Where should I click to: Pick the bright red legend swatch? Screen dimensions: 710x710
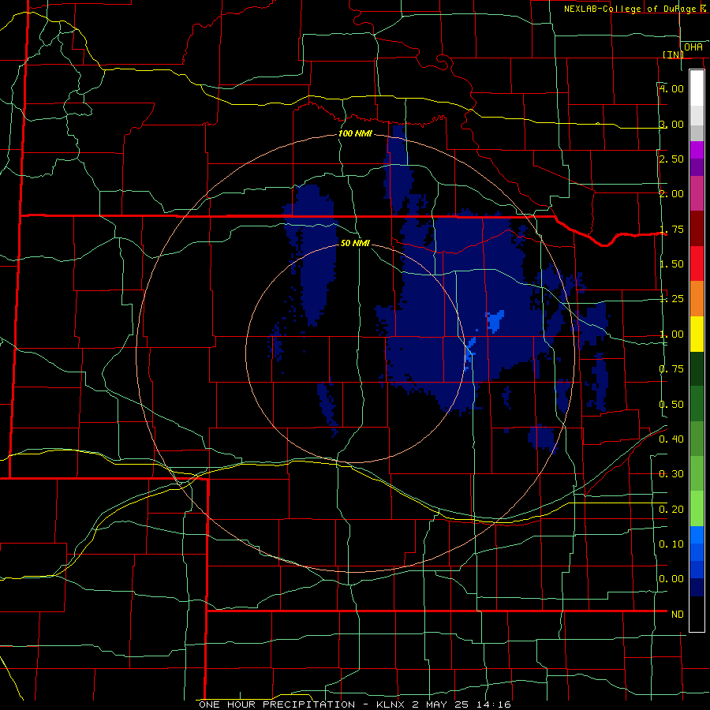coord(697,263)
